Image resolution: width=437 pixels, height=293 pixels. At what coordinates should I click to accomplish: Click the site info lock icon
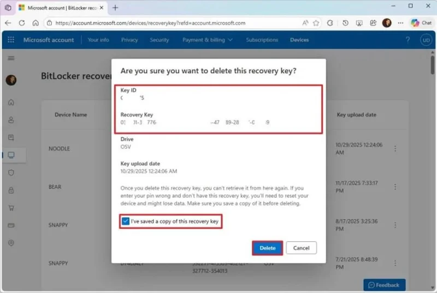[49, 23]
